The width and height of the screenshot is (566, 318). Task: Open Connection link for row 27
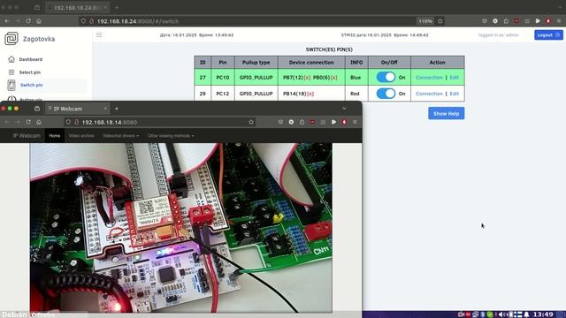click(429, 77)
